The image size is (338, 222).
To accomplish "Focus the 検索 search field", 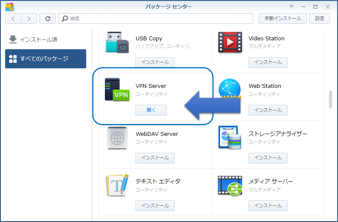I will pos(156,19).
